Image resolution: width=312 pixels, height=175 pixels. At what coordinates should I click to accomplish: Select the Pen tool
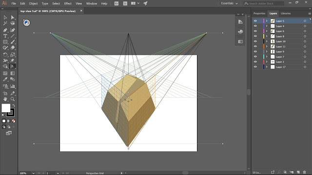[5, 30]
